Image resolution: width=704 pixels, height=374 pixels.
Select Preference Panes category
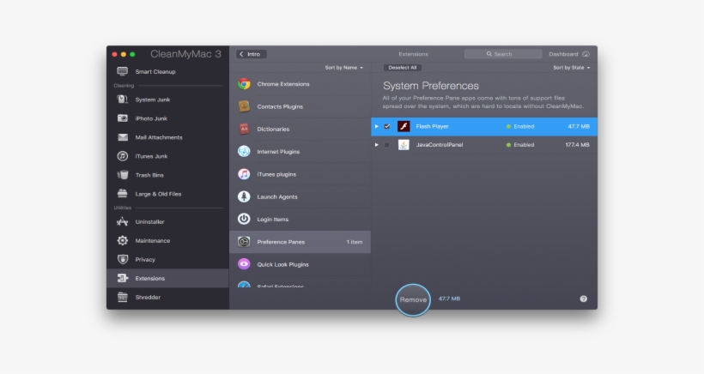point(300,242)
